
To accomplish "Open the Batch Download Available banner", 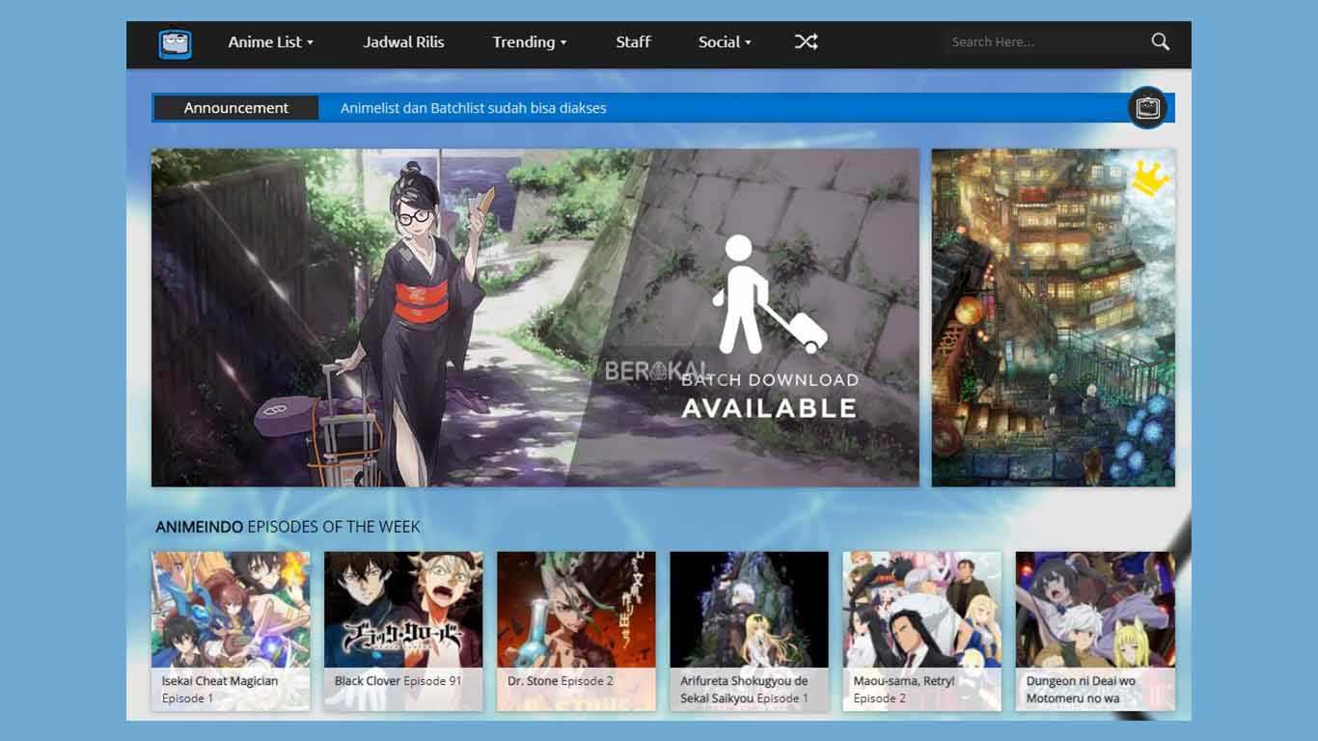I will (535, 317).
